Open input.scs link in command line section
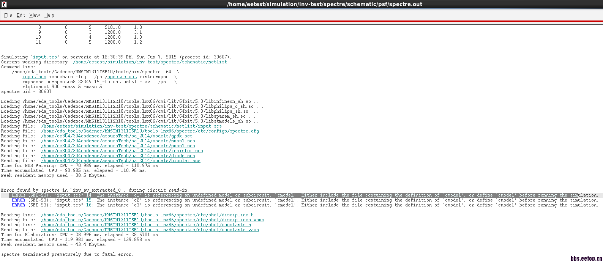The height and width of the screenshot is (263, 603). coord(34,77)
